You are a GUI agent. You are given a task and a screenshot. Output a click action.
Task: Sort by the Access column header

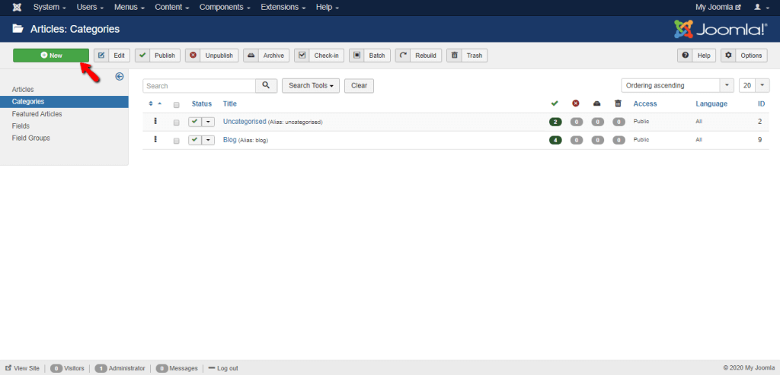[644, 103]
